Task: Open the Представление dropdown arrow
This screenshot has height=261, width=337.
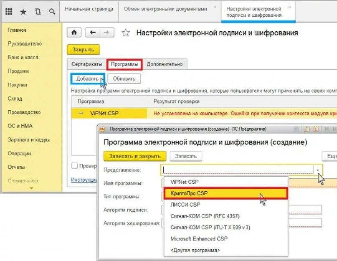Action: point(318,170)
